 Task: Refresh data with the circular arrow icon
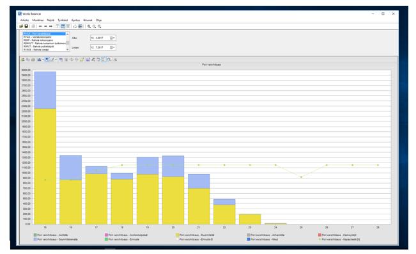75,26
